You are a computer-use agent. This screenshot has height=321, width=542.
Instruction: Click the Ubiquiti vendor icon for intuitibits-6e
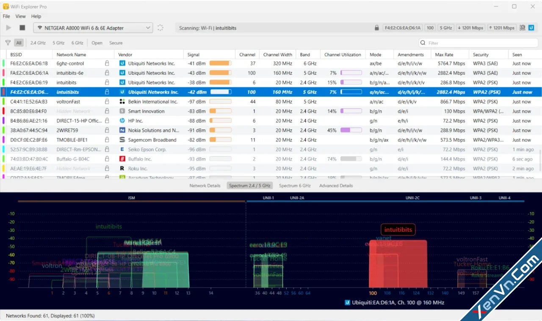click(122, 73)
